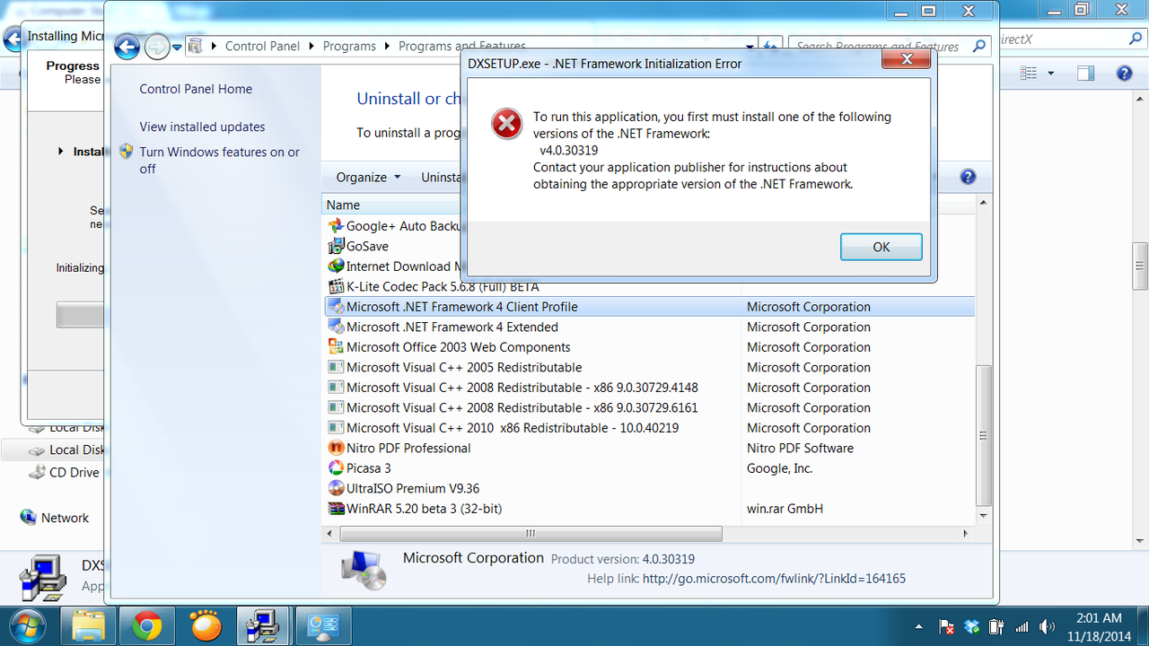
Task: Select the Microsoft Office 2003 Web Components icon
Action: [336, 347]
